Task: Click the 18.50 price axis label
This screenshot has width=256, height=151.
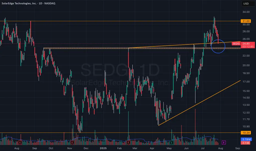Action: (x=246, y=73)
